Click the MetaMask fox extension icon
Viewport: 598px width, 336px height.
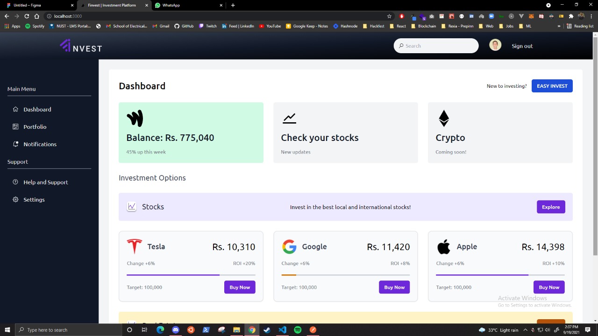(x=531, y=16)
